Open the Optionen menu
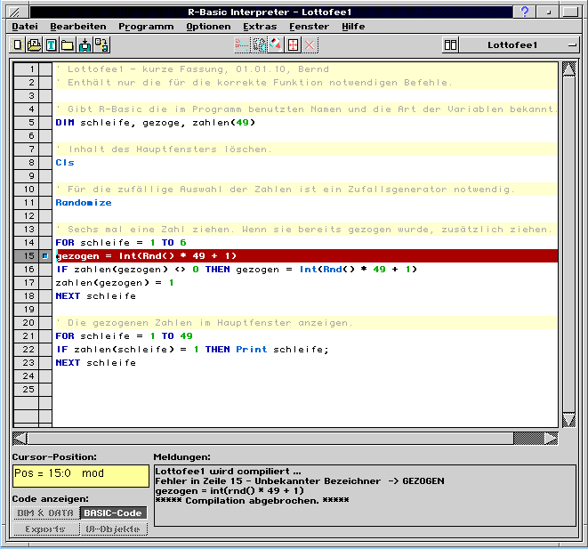 click(208, 27)
